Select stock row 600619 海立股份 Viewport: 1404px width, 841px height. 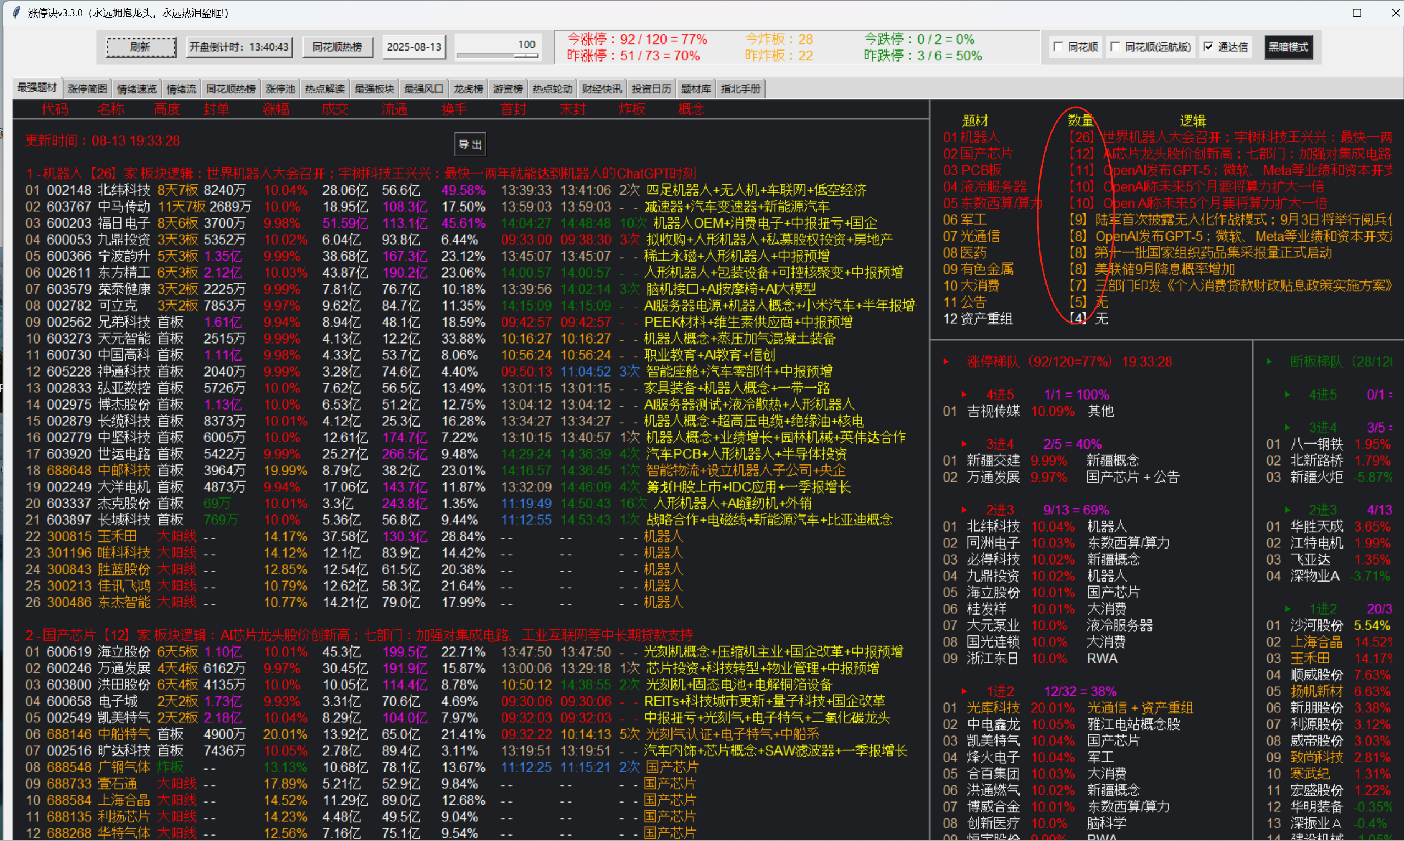(x=464, y=652)
